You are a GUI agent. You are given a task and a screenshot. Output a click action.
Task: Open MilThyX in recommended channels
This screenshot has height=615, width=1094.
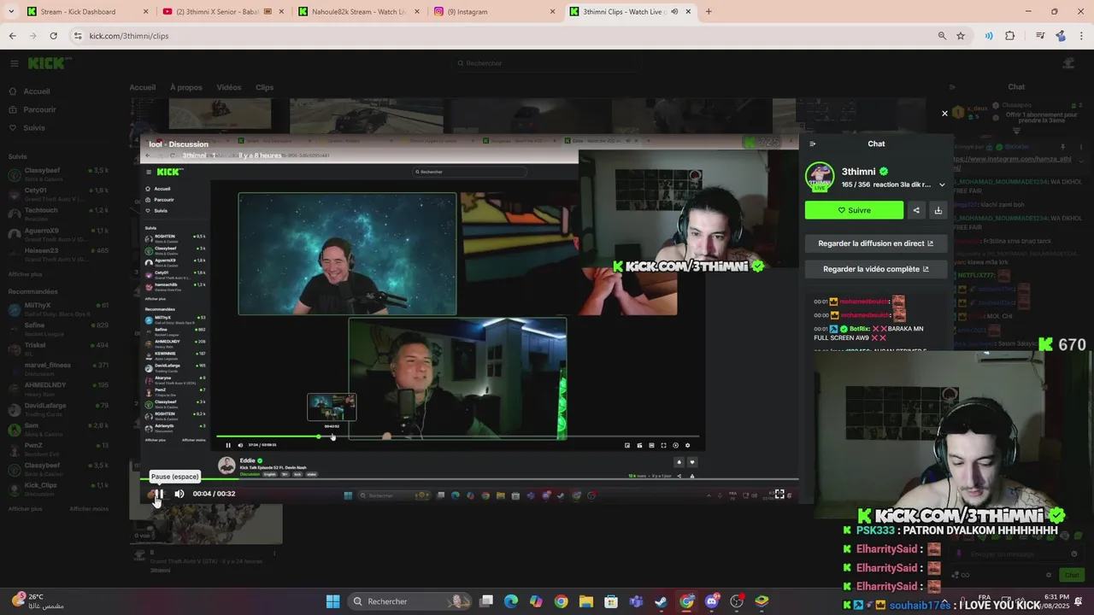tap(58, 308)
